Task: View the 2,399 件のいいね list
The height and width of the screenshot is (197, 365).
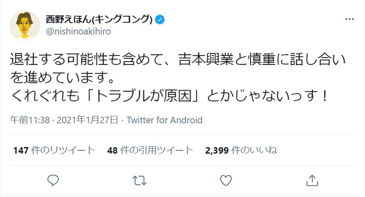Action: pos(241,150)
